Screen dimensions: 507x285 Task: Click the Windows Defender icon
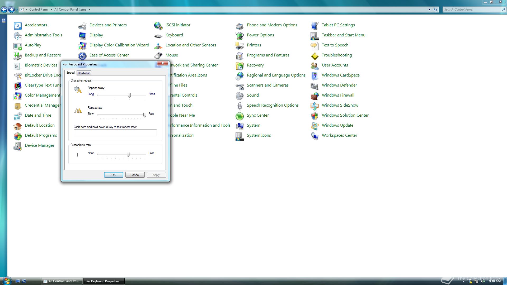pyautogui.click(x=315, y=86)
